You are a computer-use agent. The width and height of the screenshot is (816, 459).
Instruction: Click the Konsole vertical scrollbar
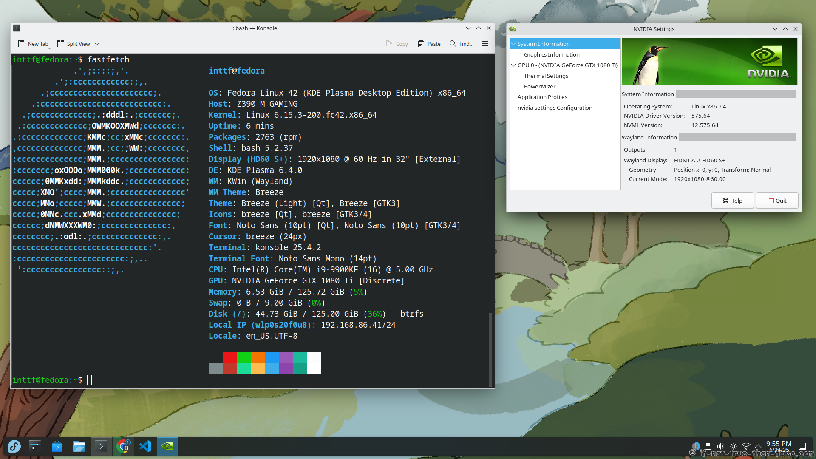pyautogui.click(x=490, y=349)
